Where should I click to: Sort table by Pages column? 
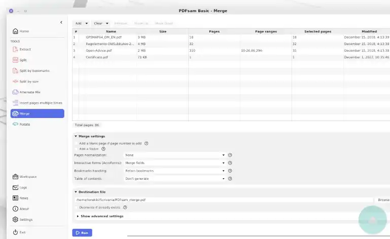pos(214,31)
